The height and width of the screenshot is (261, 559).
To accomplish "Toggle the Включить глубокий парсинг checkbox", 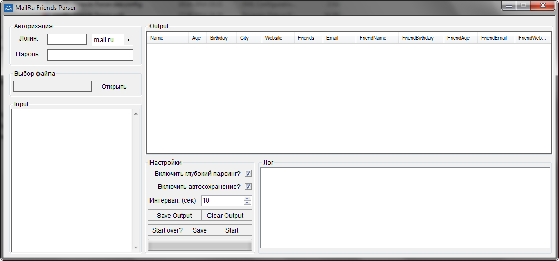I will (x=248, y=174).
